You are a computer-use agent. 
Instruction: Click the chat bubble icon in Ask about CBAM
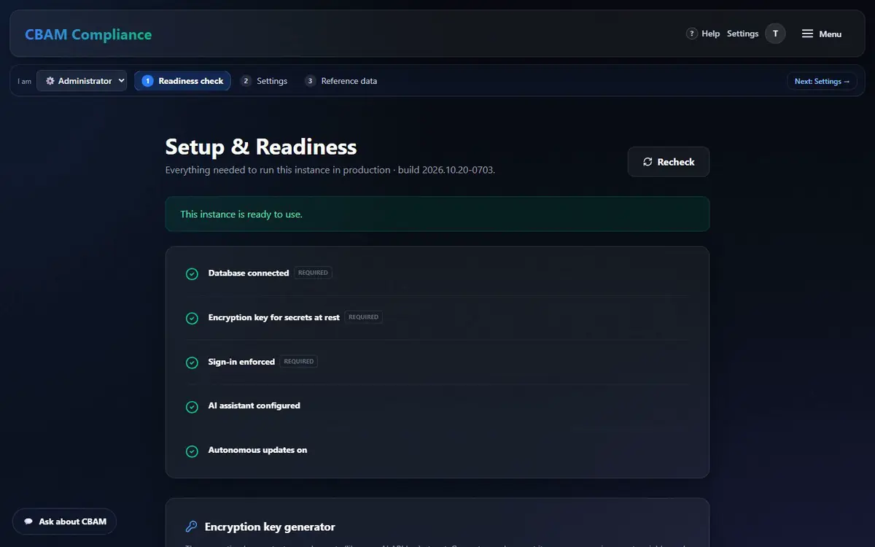pos(28,521)
